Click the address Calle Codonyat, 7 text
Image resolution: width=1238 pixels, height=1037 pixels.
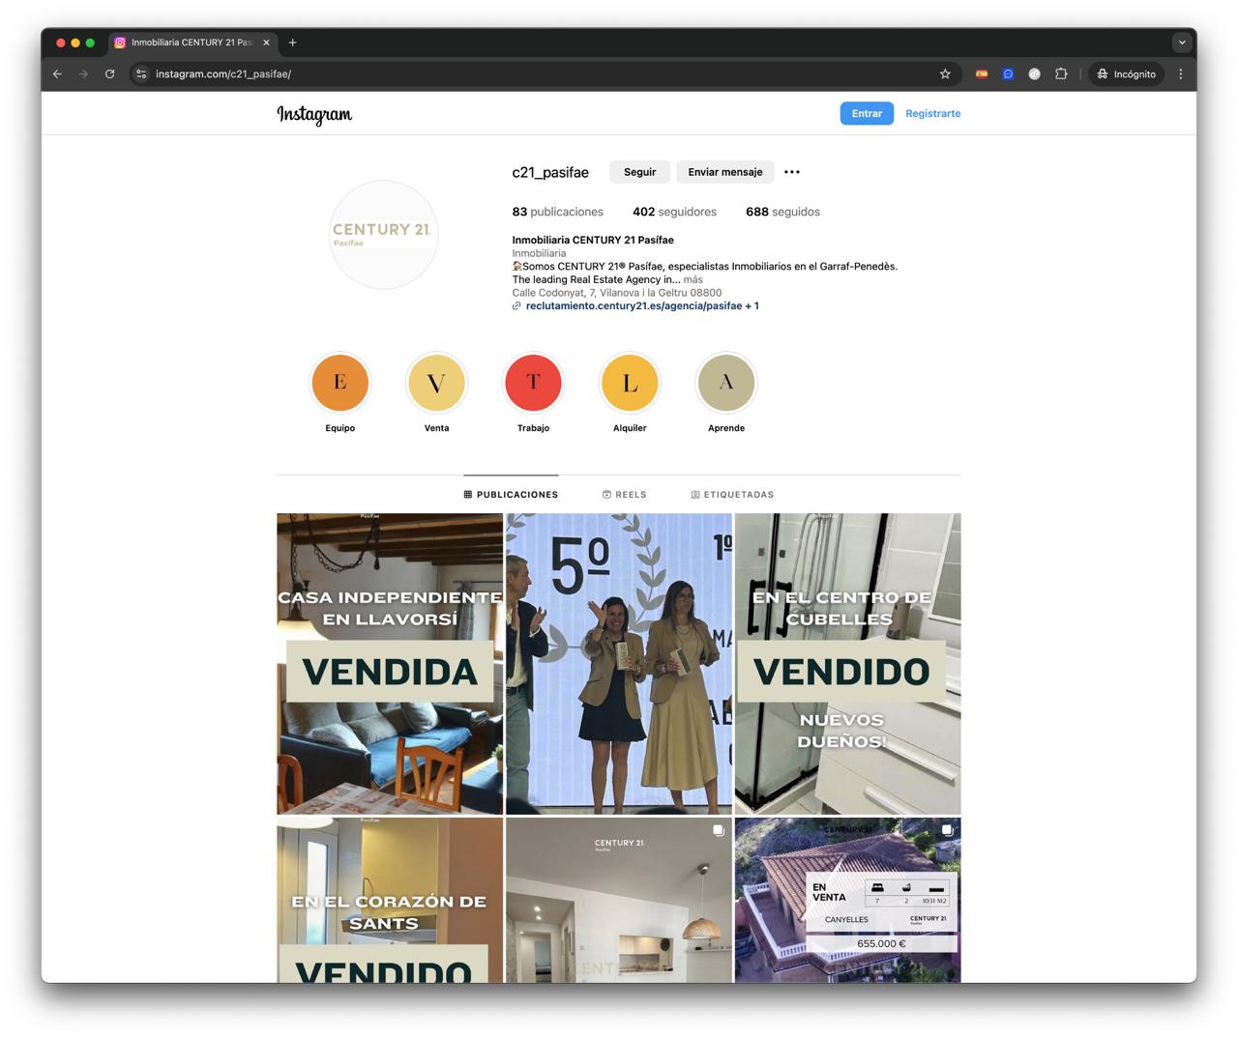pos(617,293)
